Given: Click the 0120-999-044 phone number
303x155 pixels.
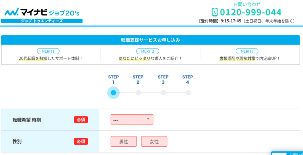Looking at the screenshot, I should pyautogui.click(x=251, y=12).
